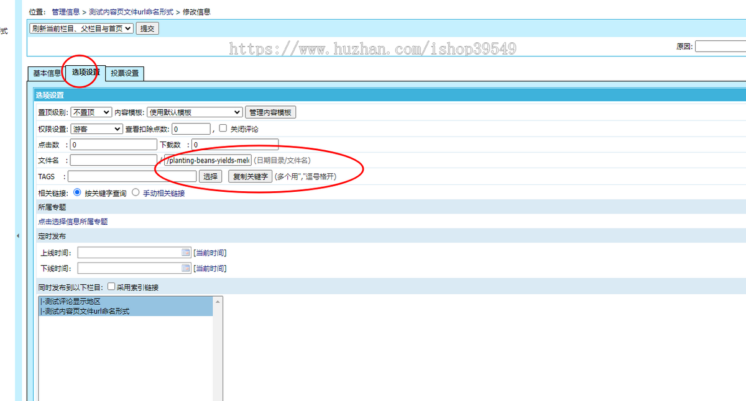Open 测试内容页文件url命名形式 breadcrumb link

[131, 12]
